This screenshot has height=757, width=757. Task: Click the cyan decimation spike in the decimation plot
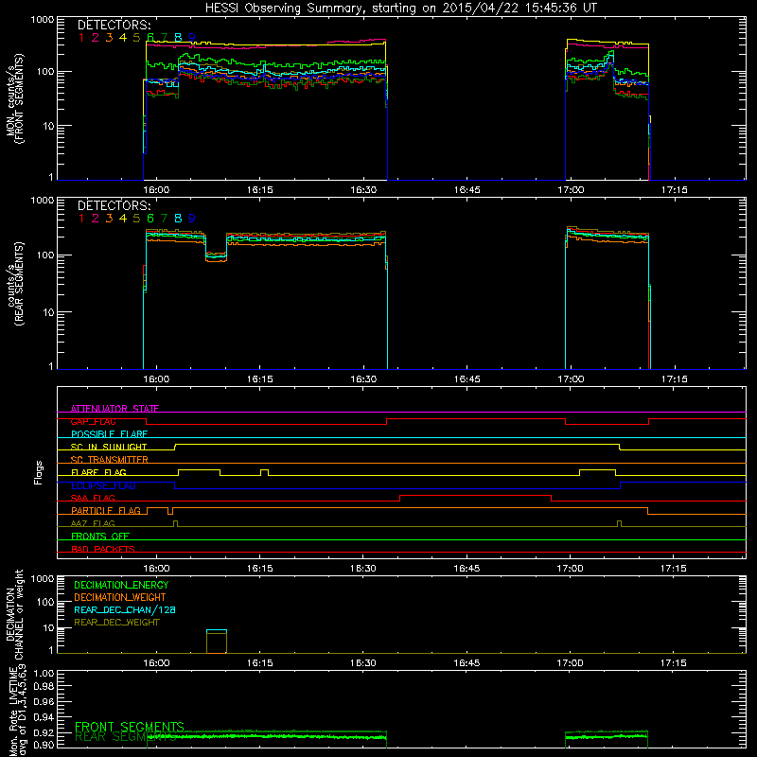217,630
